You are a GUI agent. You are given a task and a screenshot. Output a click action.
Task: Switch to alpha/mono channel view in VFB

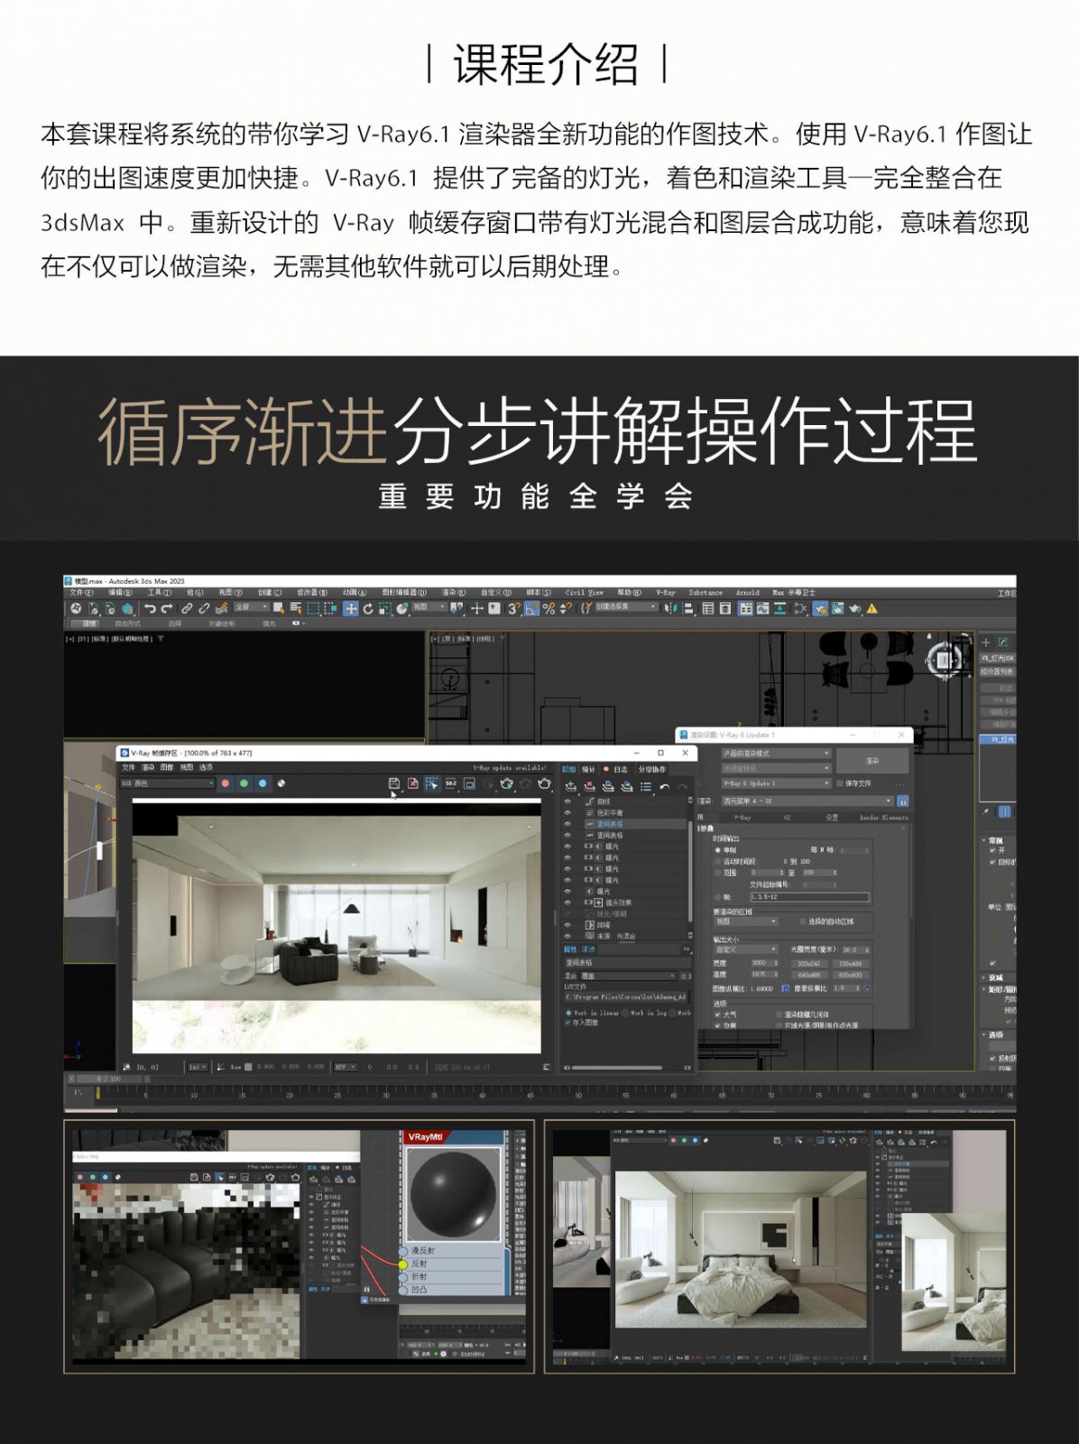point(281,783)
